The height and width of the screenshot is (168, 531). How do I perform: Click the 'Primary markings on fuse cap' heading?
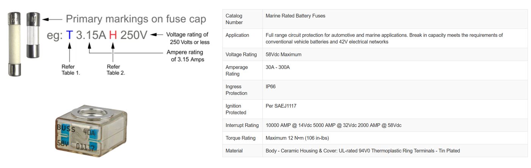click(x=136, y=19)
